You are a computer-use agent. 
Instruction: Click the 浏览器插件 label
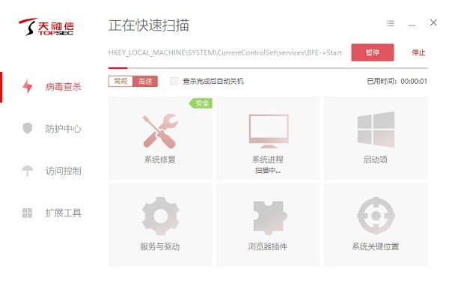(267, 246)
